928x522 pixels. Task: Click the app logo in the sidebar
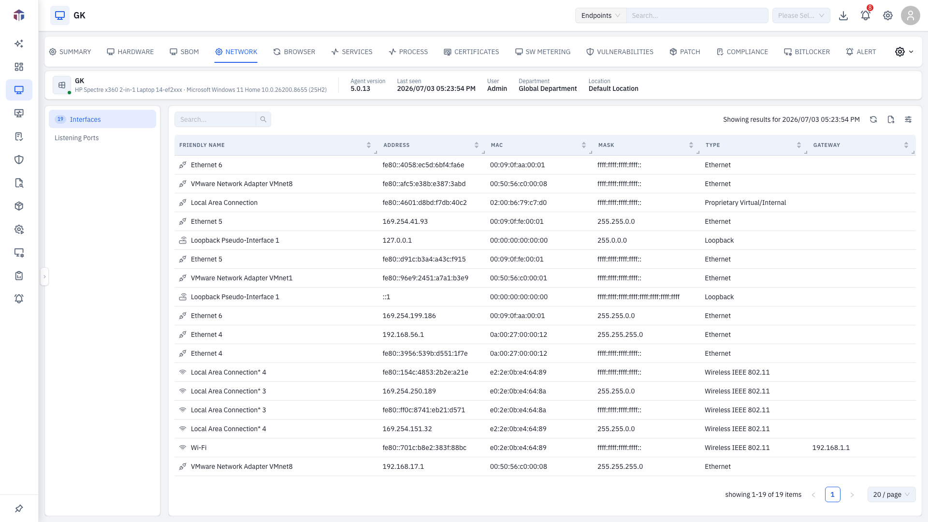tap(19, 15)
